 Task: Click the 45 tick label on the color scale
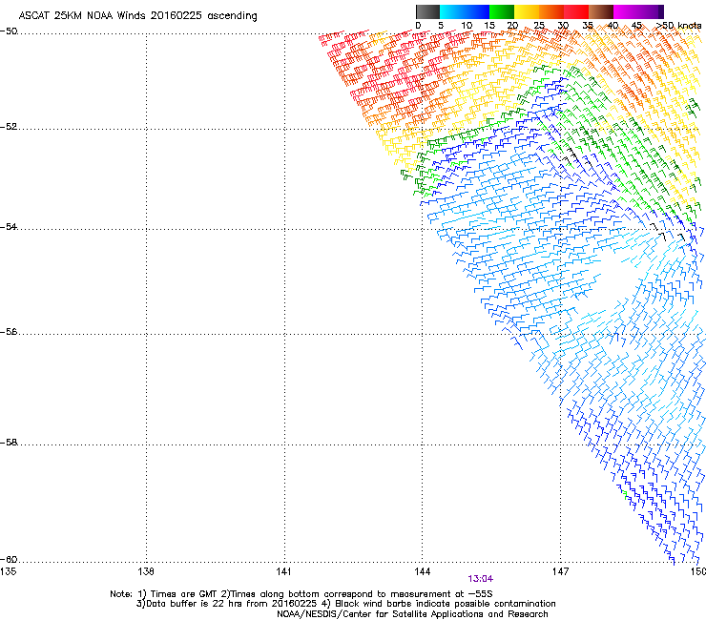636,26
